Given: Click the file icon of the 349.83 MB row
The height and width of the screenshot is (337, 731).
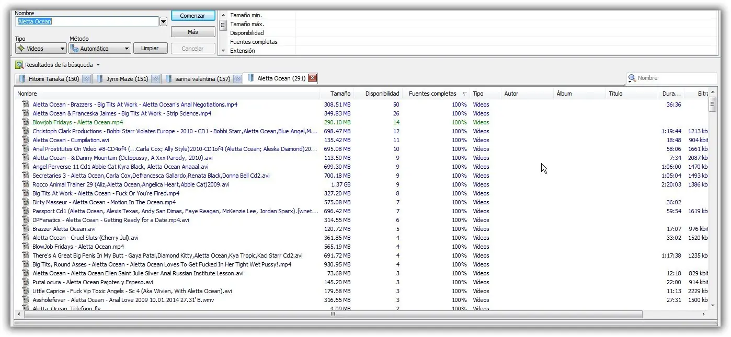Looking at the screenshot, I should point(26,113).
